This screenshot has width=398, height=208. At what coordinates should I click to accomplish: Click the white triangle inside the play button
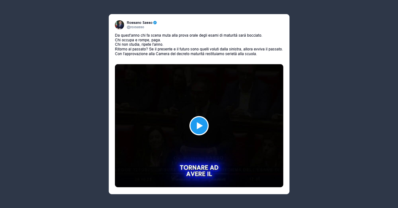pyautogui.click(x=199, y=126)
